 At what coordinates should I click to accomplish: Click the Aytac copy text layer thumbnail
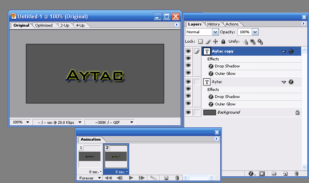207,51
